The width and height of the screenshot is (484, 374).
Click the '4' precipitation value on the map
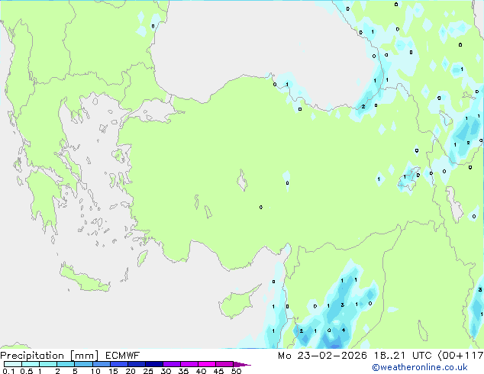point(344,330)
